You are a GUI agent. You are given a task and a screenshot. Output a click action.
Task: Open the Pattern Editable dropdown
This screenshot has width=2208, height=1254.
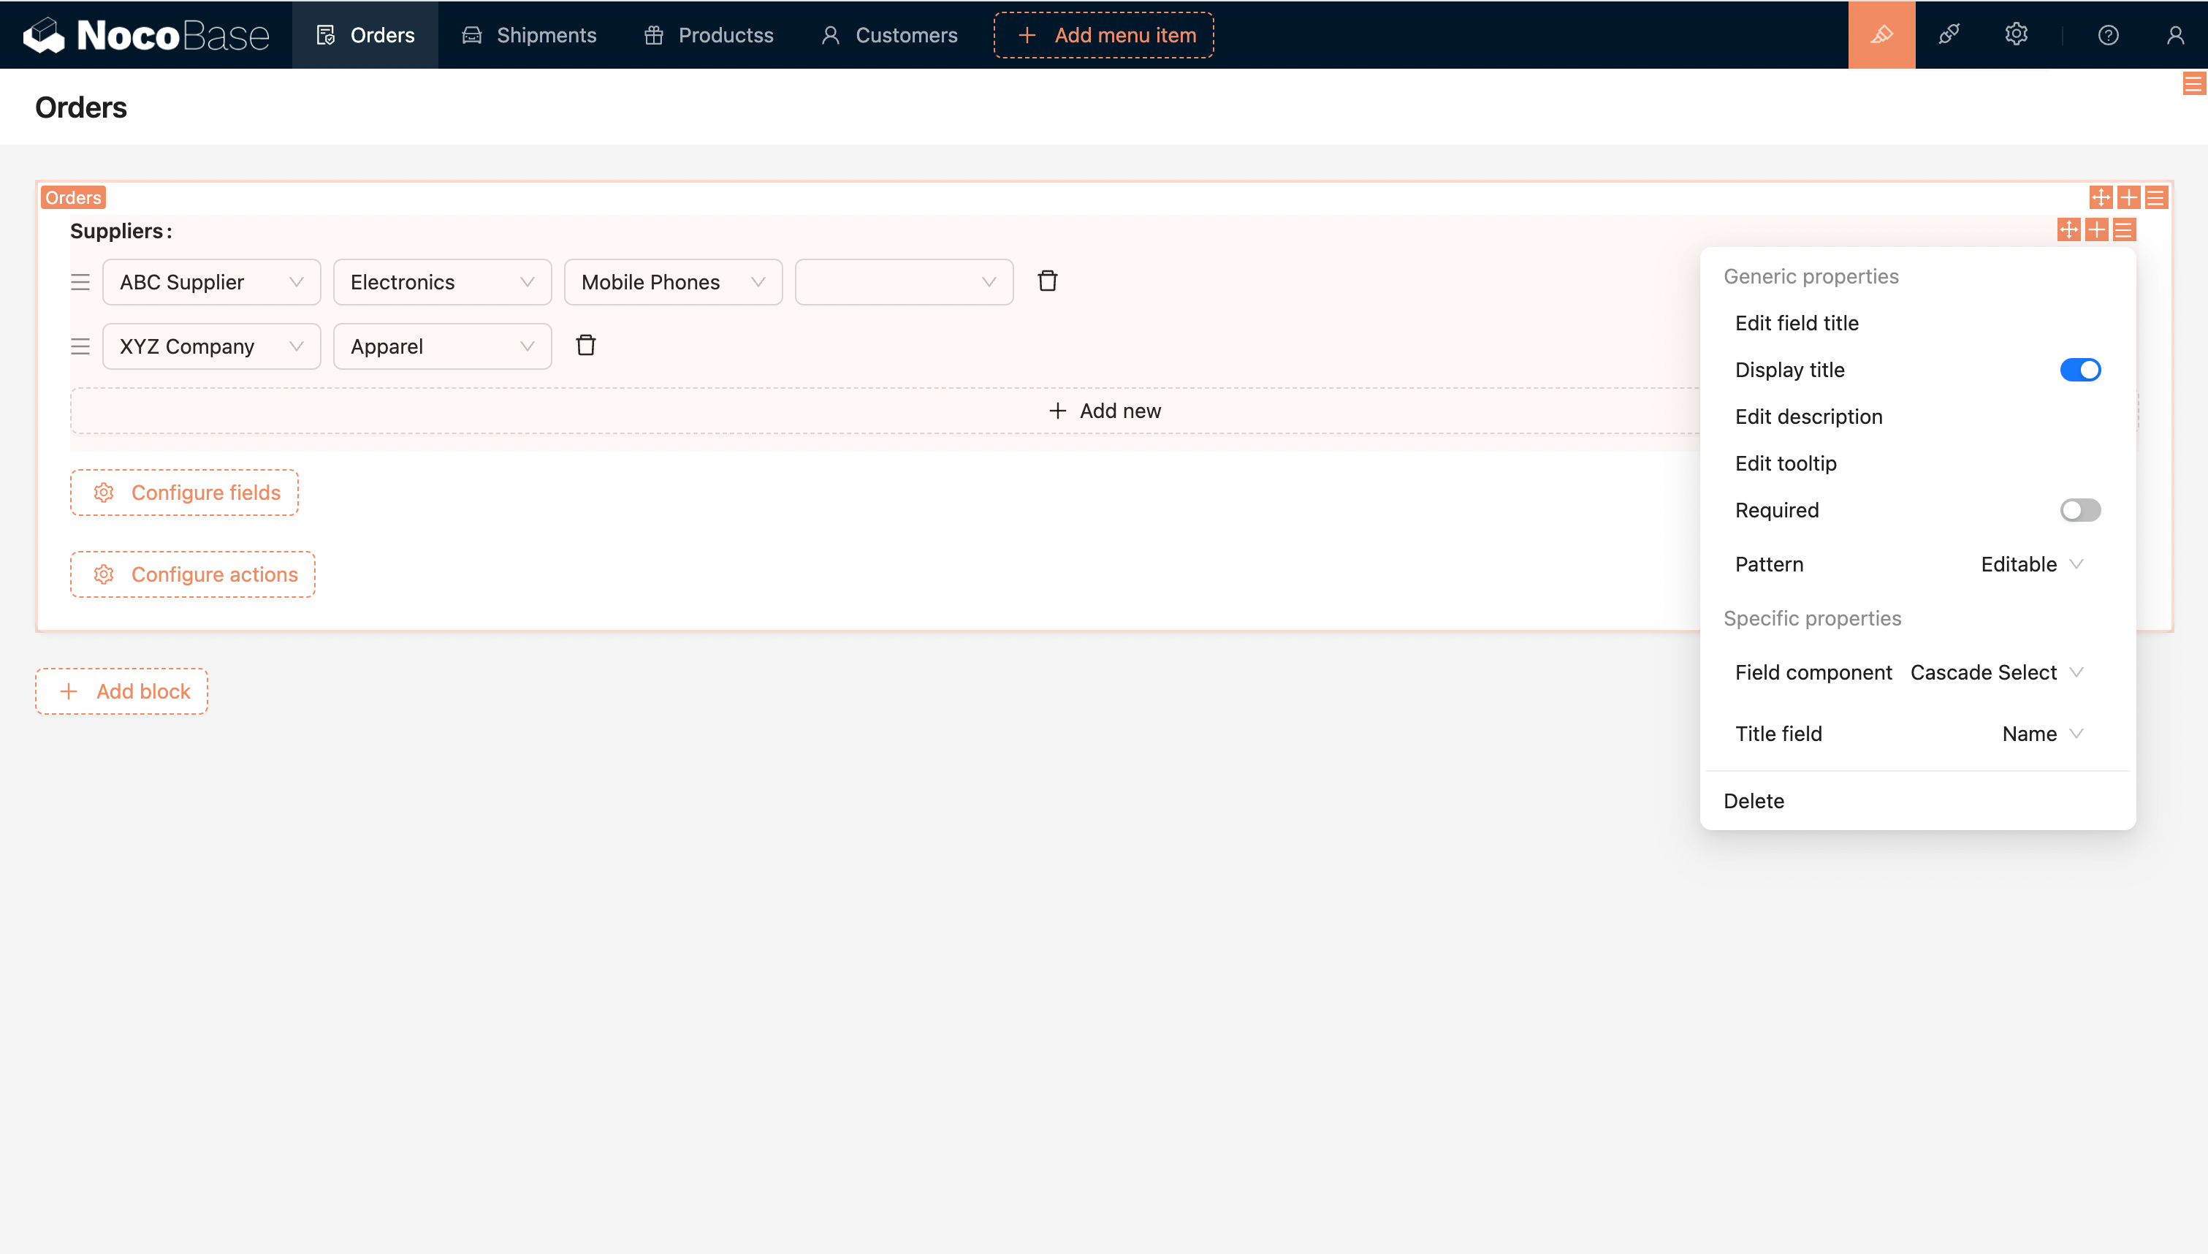[x=2031, y=564]
